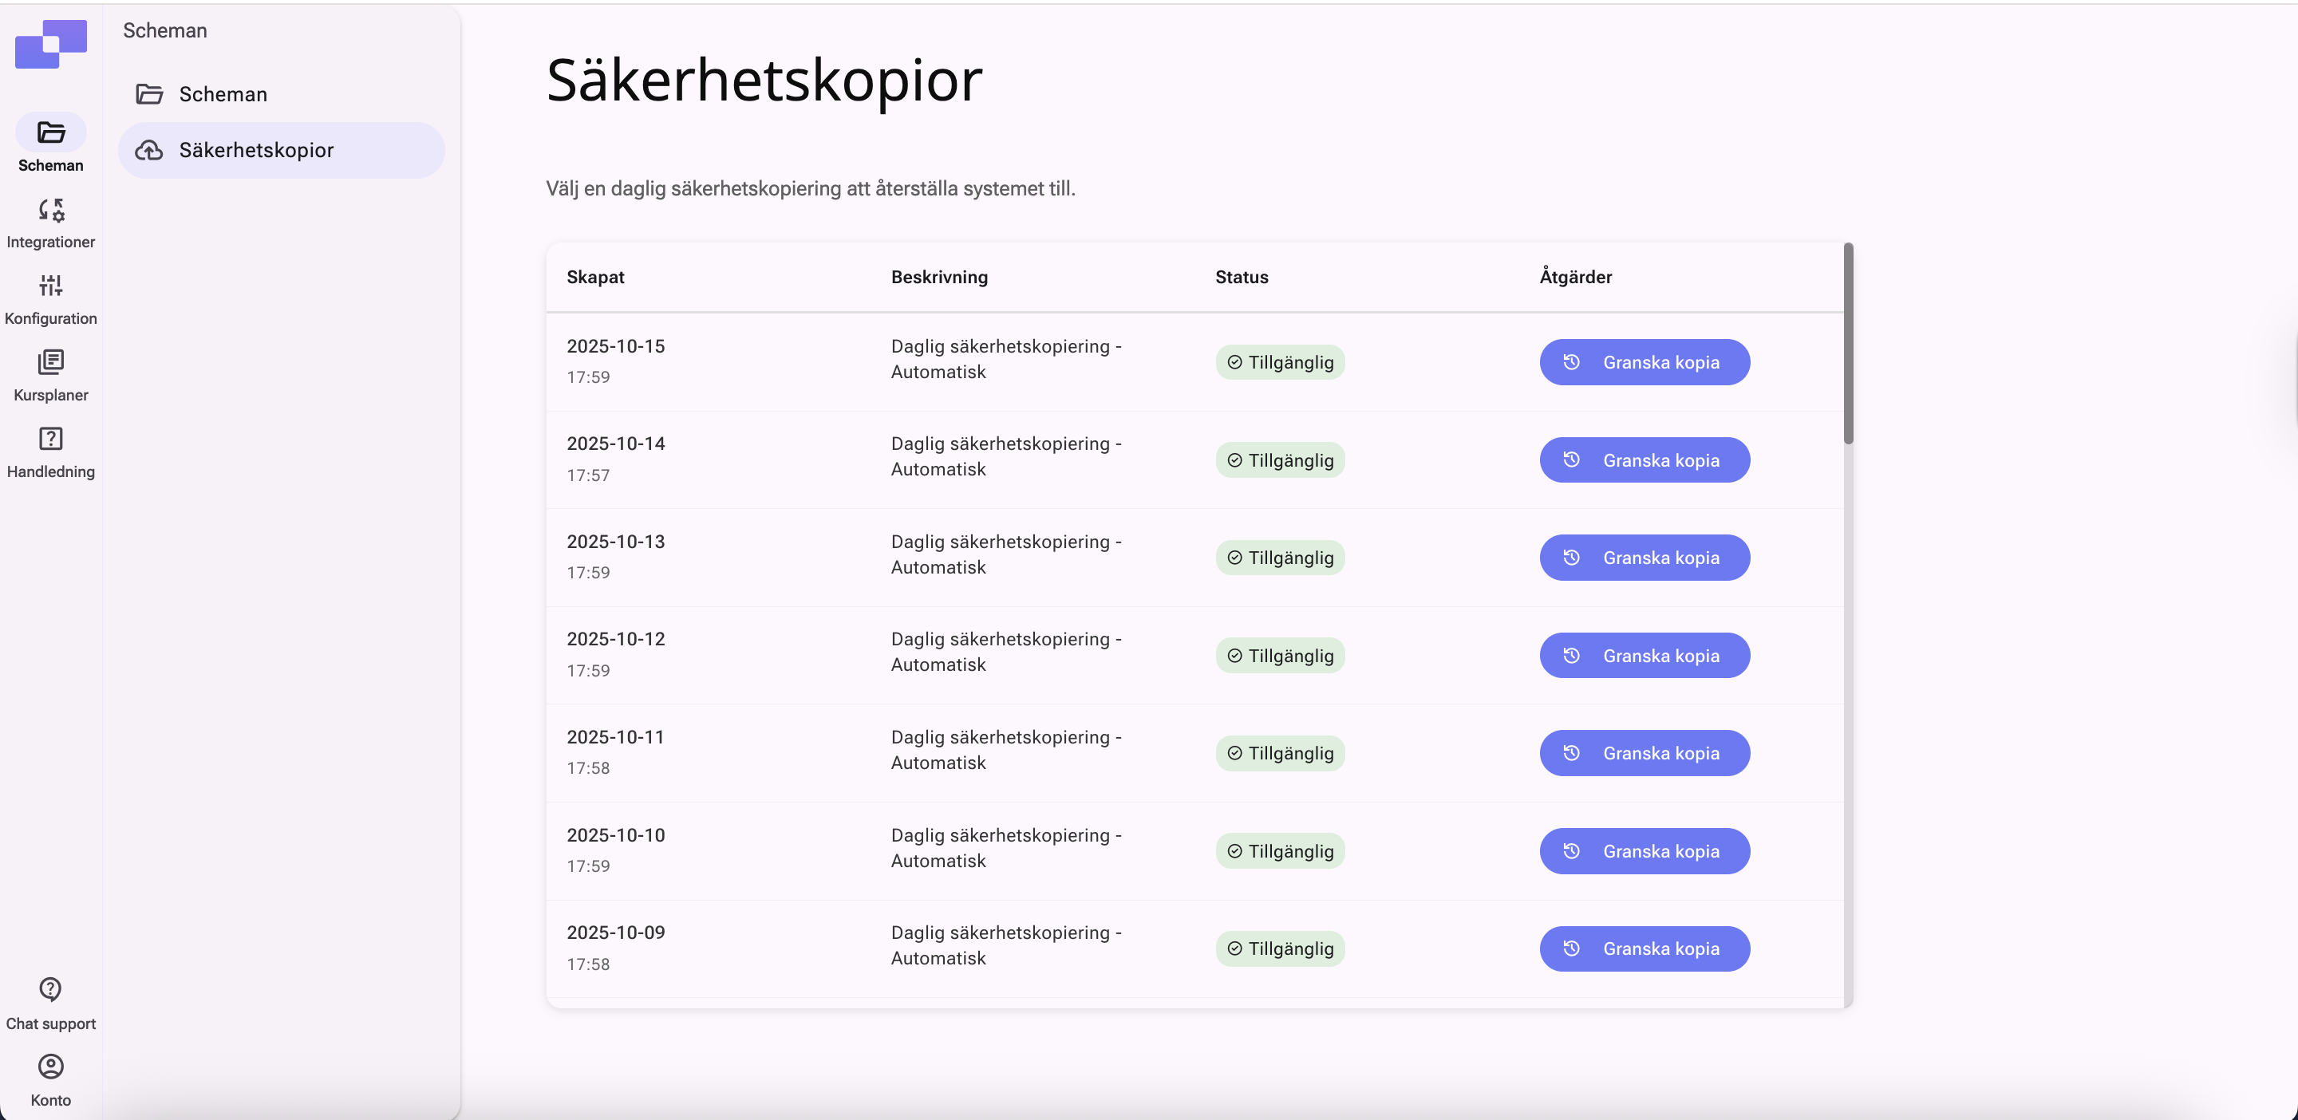The width and height of the screenshot is (2298, 1120).
Task: Select Scheman item in the submenu
Action: (223, 94)
